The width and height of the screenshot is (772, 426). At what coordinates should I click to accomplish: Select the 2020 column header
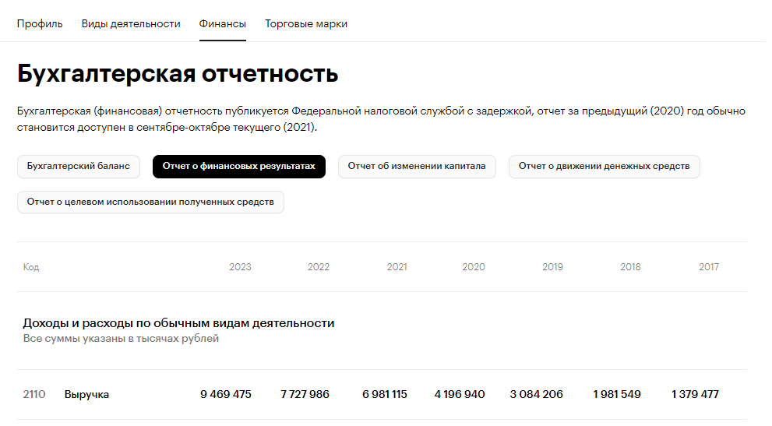(x=474, y=267)
